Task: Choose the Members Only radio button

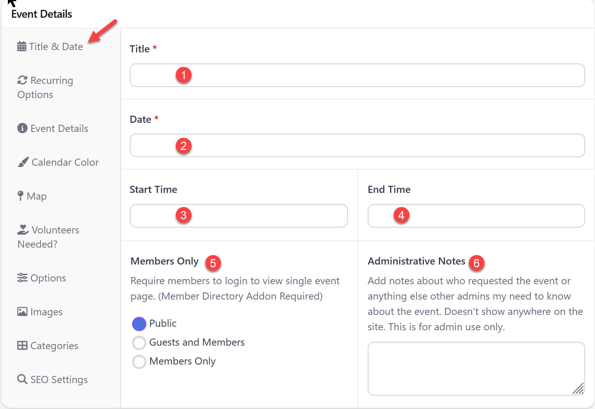Action: pyautogui.click(x=139, y=362)
